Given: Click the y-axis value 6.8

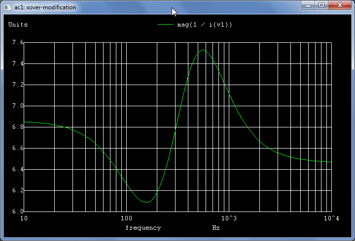Looking at the screenshot, I should (18, 127).
